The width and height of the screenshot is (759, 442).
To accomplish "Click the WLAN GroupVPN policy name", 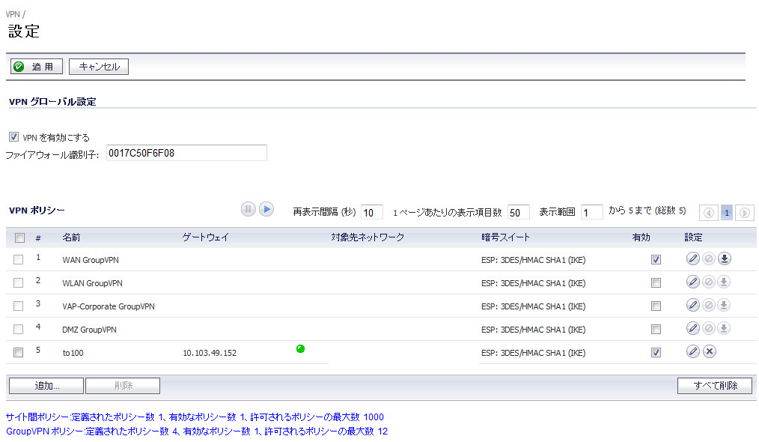I will coord(93,283).
